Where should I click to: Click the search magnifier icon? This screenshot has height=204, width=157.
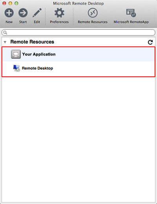[x=5, y=32]
